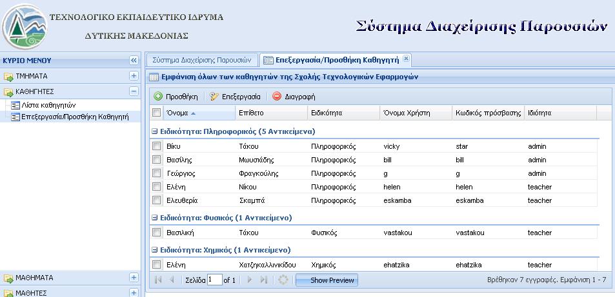
Task: Check the row for Βασίλης Μωυσιάδης
Action: [x=157, y=160]
